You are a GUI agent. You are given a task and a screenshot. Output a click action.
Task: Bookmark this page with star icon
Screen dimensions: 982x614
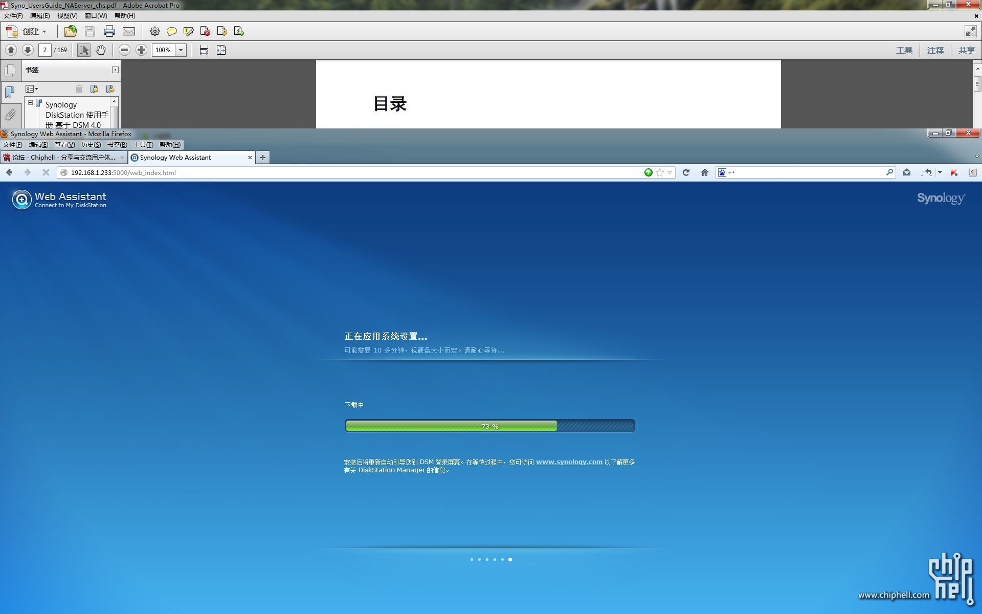(660, 172)
